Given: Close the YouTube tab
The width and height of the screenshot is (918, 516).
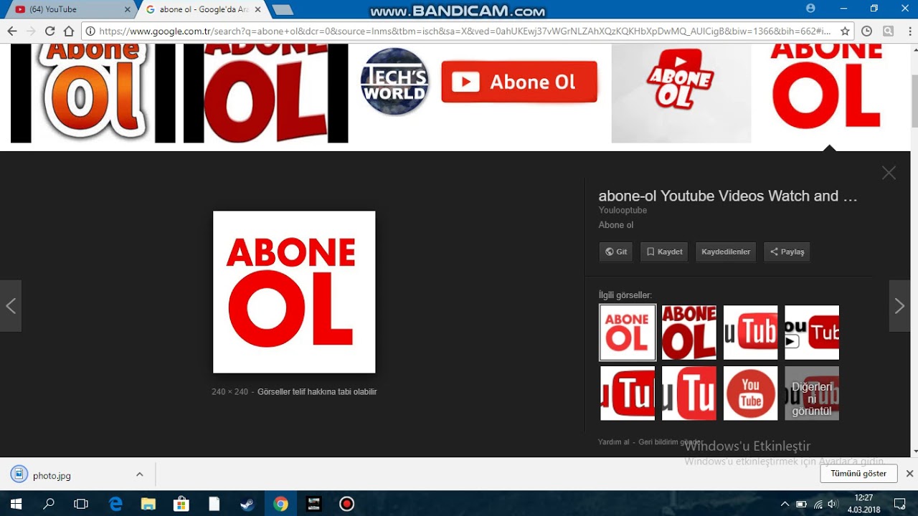Looking at the screenshot, I should [128, 9].
